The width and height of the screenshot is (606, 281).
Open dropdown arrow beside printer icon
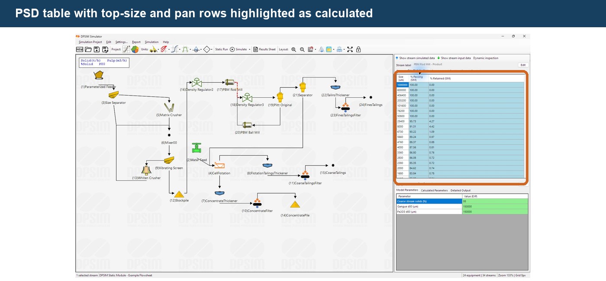click(345, 50)
